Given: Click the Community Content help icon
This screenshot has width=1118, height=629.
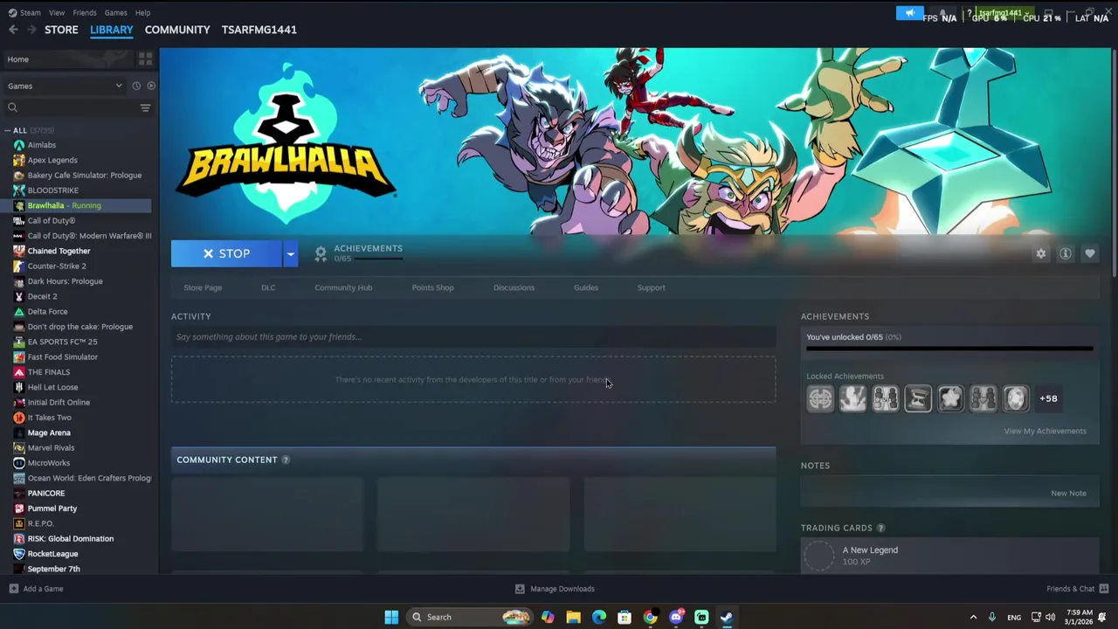Looking at the screenshot, I should [x=285, y=460].
